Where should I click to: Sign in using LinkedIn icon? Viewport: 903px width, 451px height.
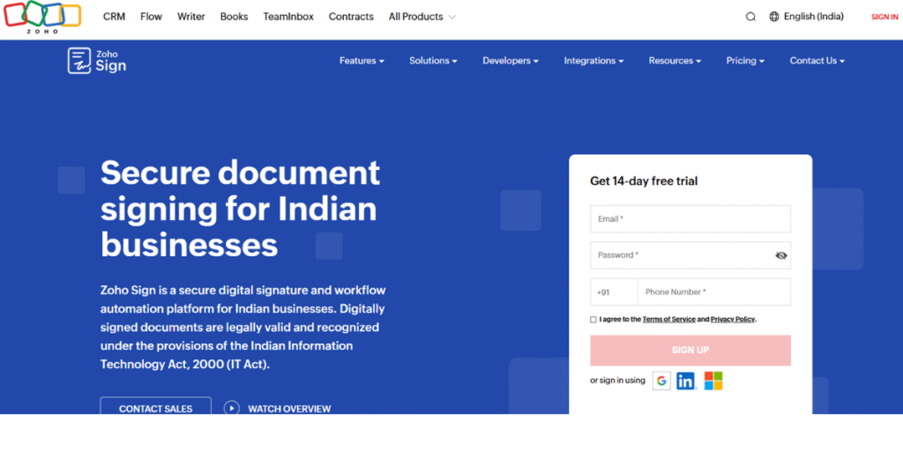tap(686, 381)
